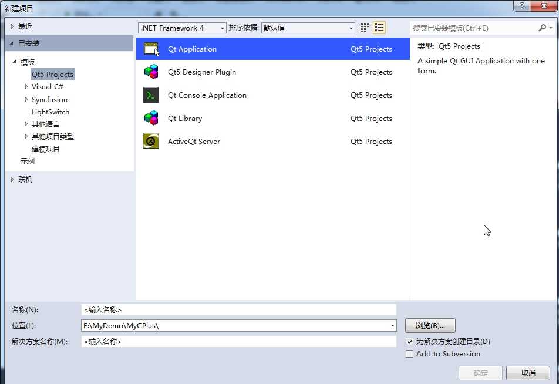Screen dimensions: 559x384
Task: Select the Qt Console Application row label
Action: [207, 95]
